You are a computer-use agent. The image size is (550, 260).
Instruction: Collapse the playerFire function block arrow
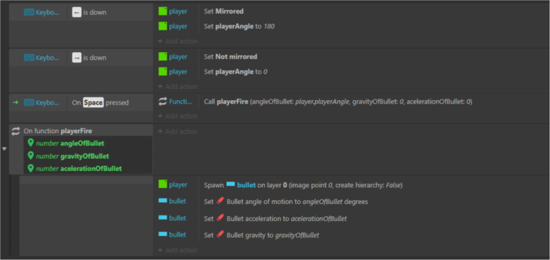(5, 149)
